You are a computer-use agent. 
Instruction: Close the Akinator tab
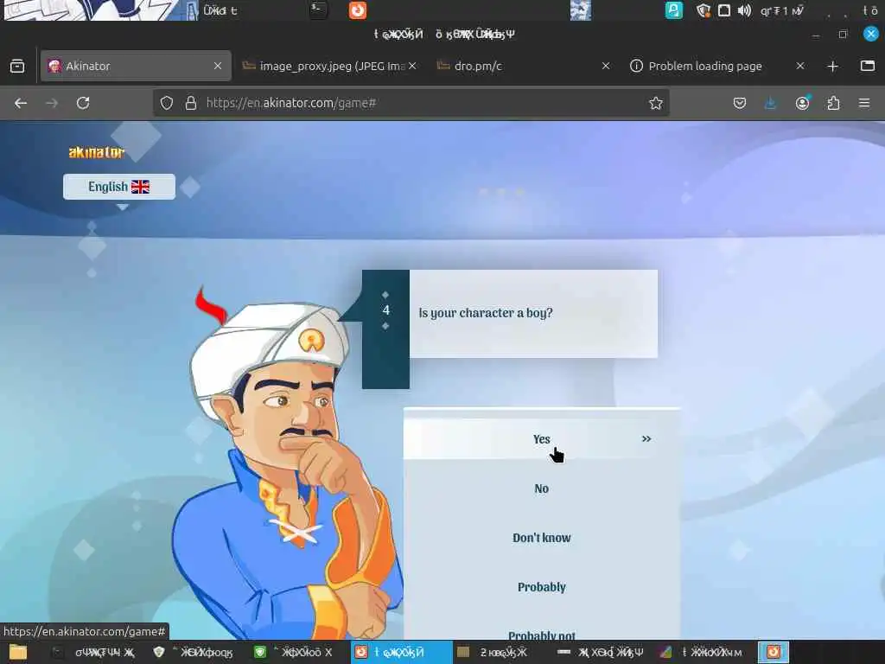tap(218, 66)
